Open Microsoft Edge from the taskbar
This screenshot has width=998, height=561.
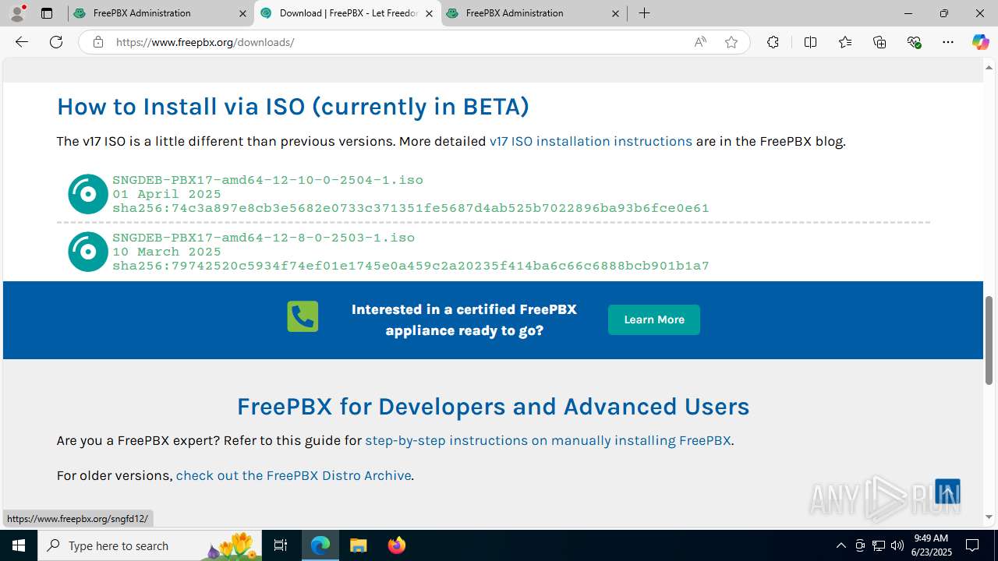[320, 545]
